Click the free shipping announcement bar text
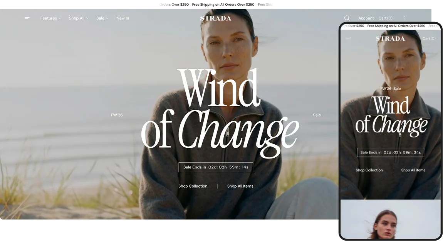The width and height of the screenshot is (443, 241). [223, 5]
